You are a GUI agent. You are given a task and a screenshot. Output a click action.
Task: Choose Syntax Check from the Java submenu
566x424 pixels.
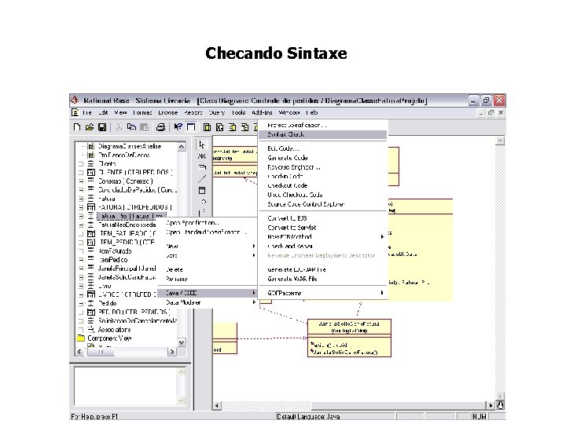click(x=322, y=134)
